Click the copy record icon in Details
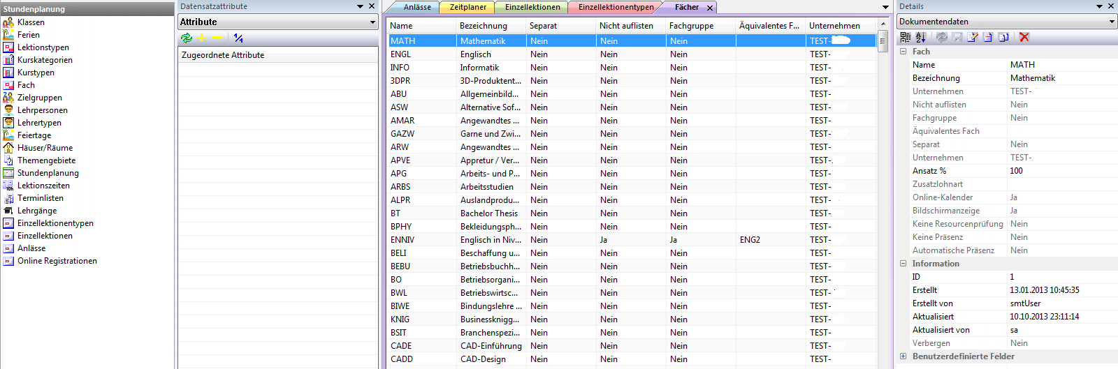This screenshot has width=1118, height=369. coord(1003,38)
